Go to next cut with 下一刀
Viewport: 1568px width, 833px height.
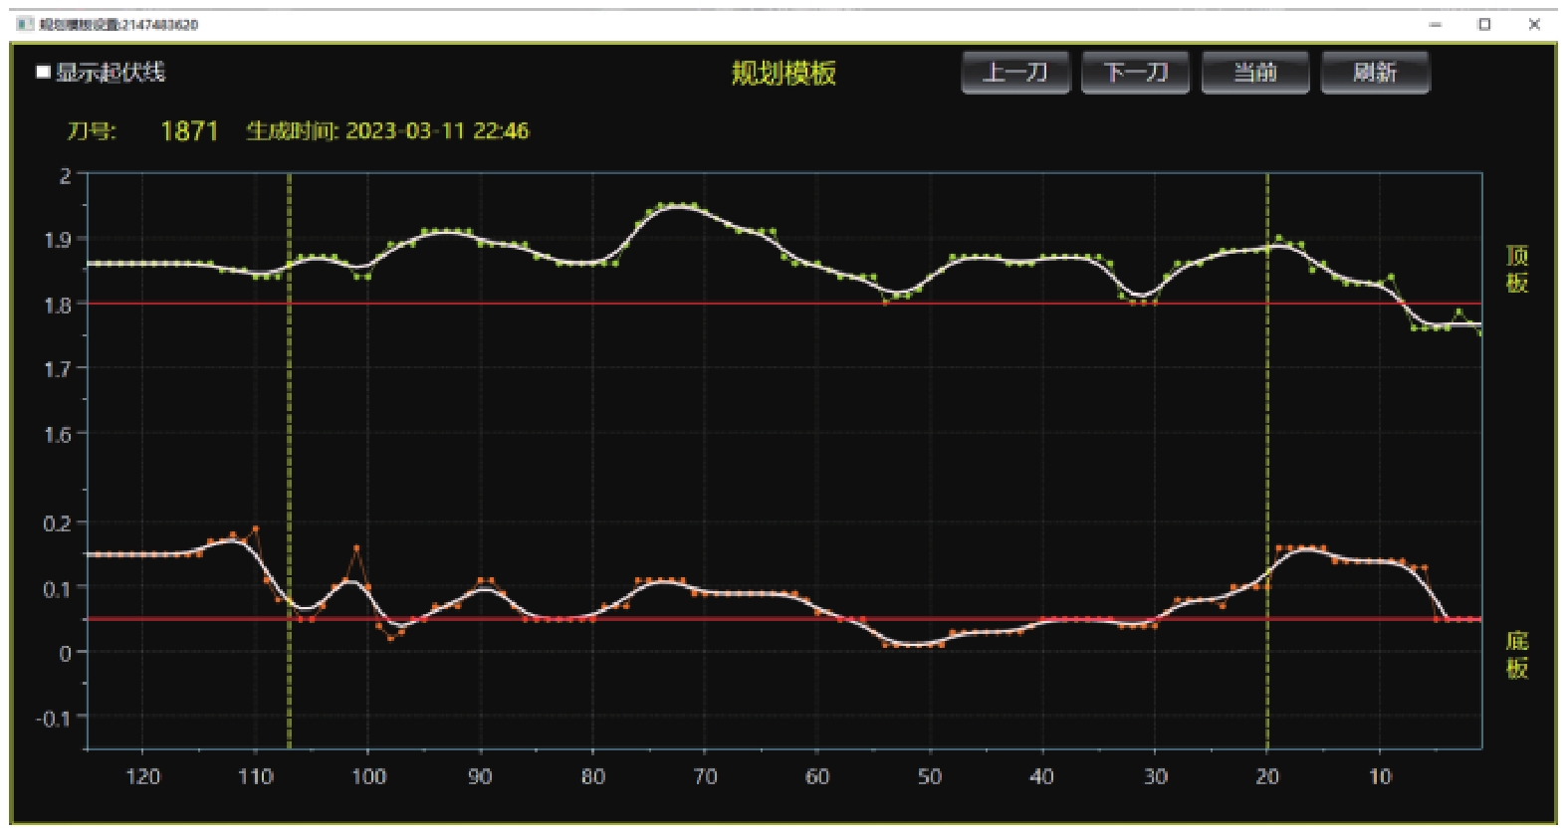[x=1135, y=73]
